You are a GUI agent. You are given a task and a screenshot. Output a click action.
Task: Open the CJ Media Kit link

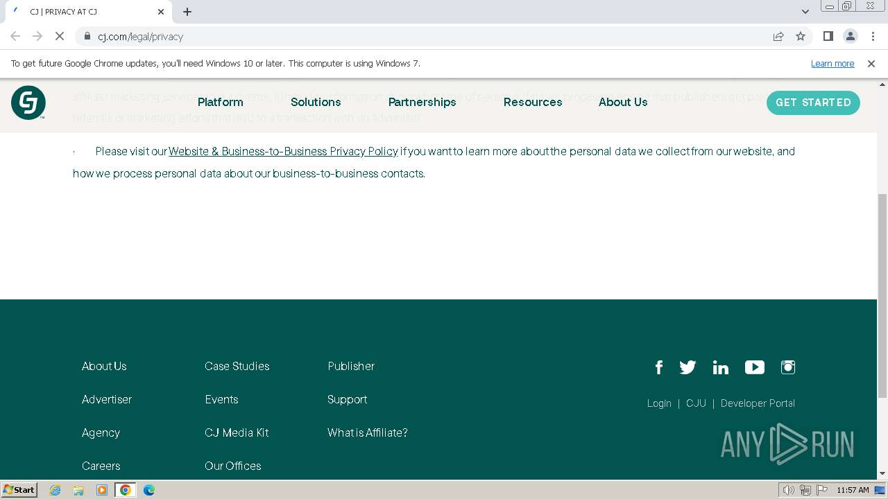237,432
